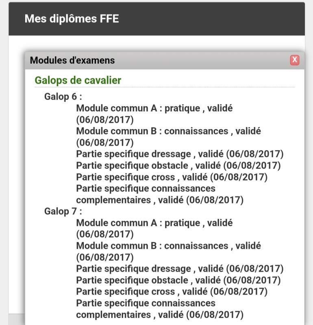Click Galop 6 Partie specifique obstacle line
Image resolution: width=313 pixels, height=325 pixels.
pyautogui.click(x=178, y=166)
